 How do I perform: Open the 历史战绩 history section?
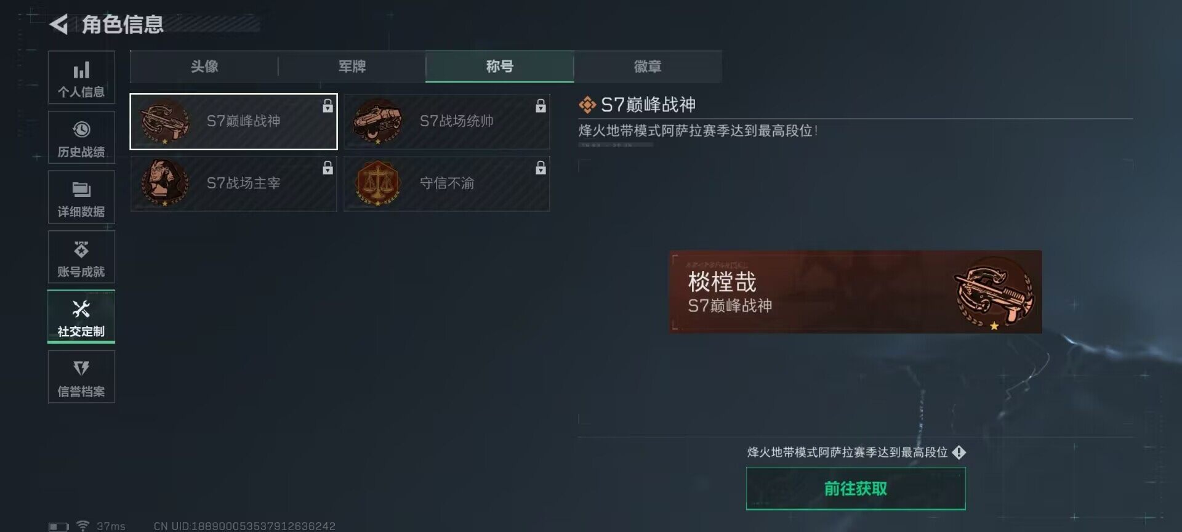coord(81,137)
